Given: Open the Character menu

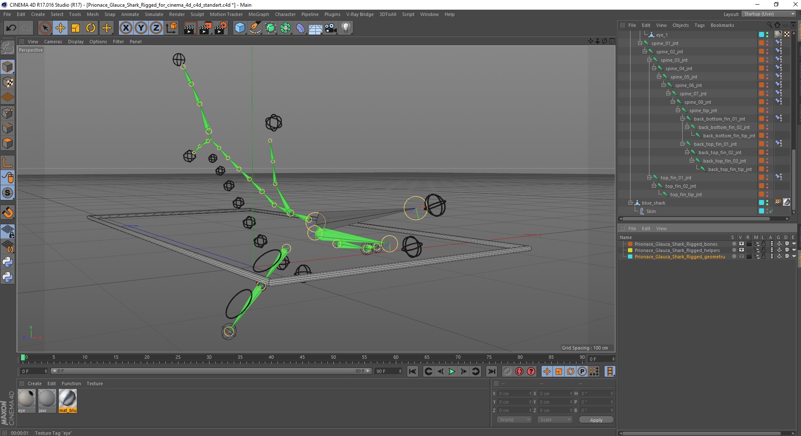Looking at the screenshot, I should click(285, 14).
